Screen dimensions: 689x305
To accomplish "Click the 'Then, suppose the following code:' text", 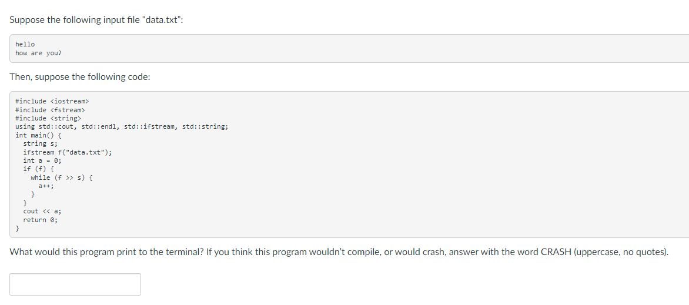I will click(80, 78).
